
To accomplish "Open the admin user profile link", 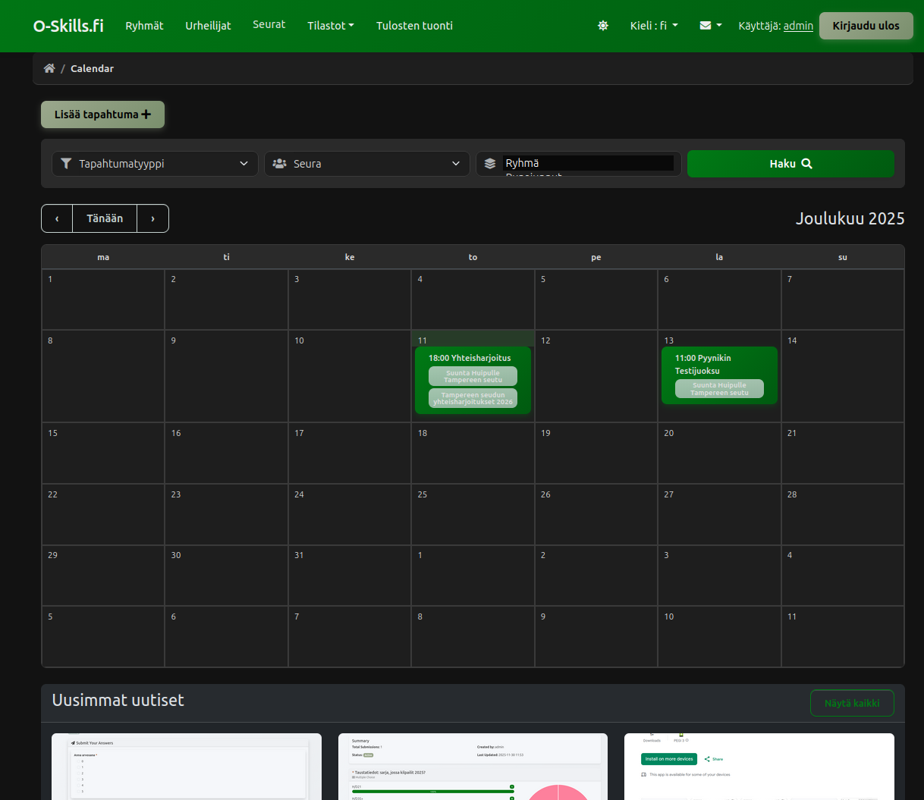I will [x=797, y=25].
